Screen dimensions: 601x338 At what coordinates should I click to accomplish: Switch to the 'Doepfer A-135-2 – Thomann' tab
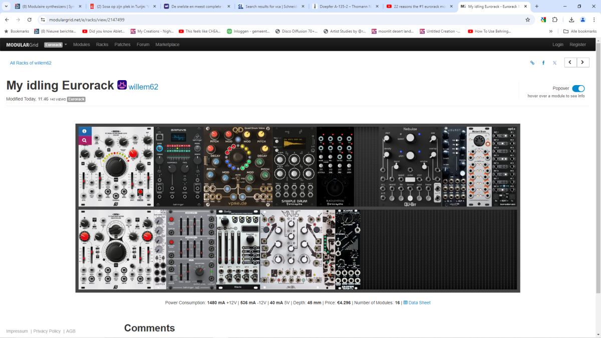345,7
